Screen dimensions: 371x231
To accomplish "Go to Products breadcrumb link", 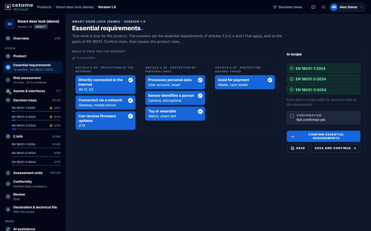I will pos(44,7).
